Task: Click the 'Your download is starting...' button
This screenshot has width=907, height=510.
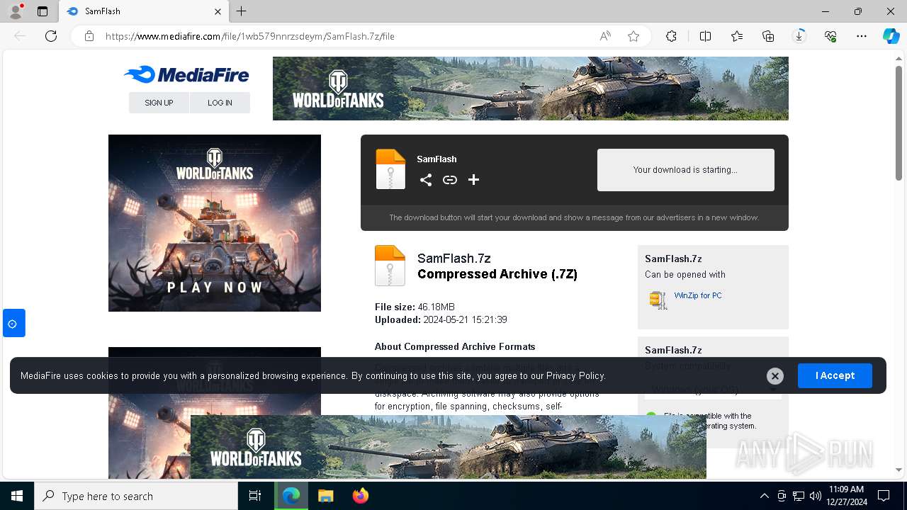Action: (x=685, y=170)
